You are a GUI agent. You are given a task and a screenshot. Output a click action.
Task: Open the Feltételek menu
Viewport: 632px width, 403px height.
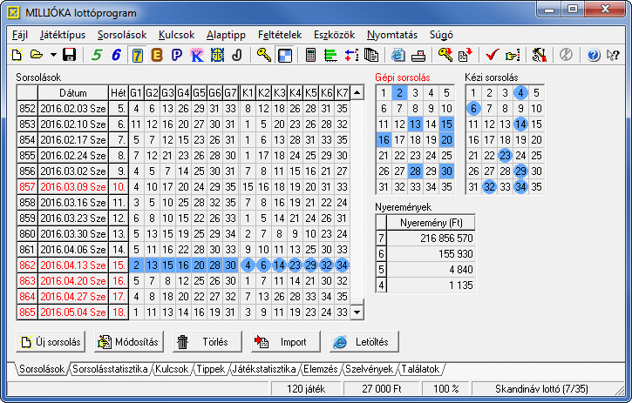tap(280, 35)
